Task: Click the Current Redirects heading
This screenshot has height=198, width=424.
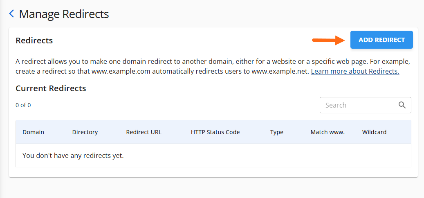Action: tap(51, 88)
